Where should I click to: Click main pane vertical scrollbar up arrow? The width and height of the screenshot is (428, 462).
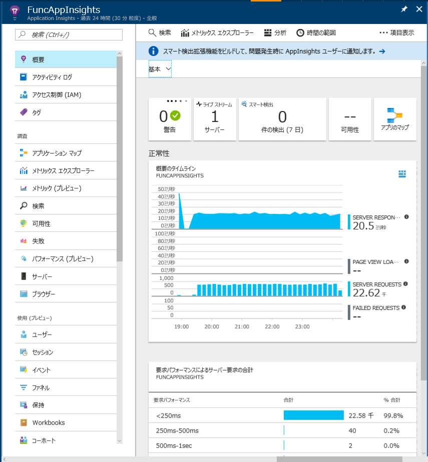(424, 63)
